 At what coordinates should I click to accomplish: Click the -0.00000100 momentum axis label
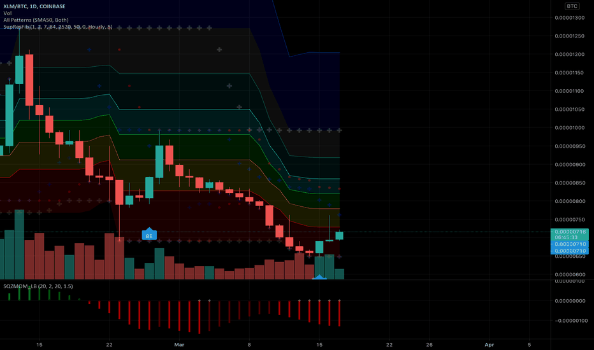tap(571, 321)
